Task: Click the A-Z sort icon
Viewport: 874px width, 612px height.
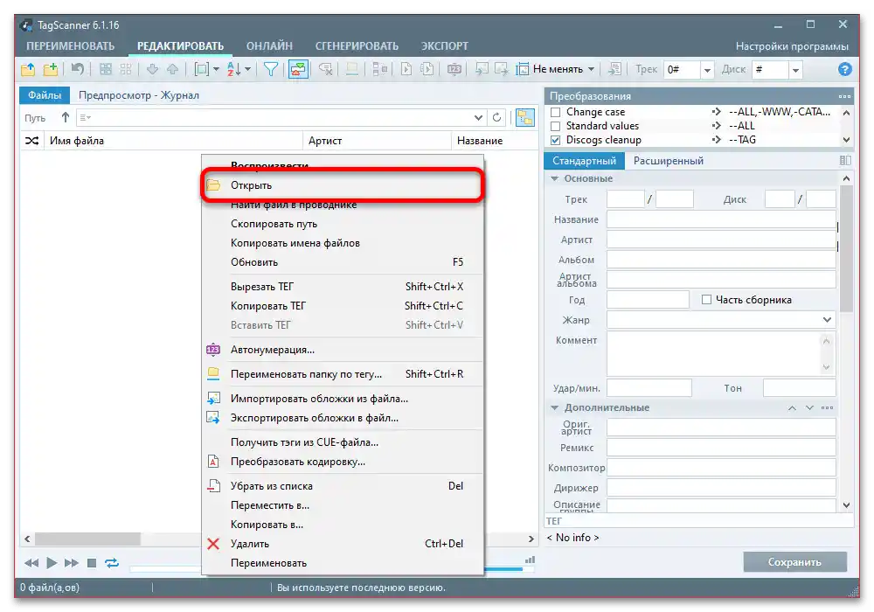Action: [x=234, y=69]
